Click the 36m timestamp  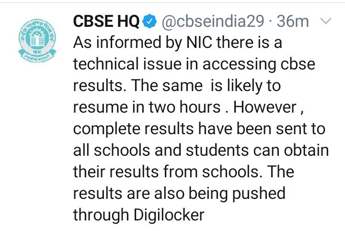tap(293, 22)
